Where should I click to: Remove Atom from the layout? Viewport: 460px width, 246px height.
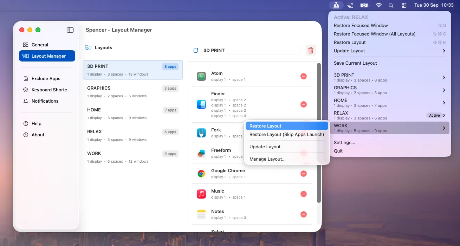(304, 76)
